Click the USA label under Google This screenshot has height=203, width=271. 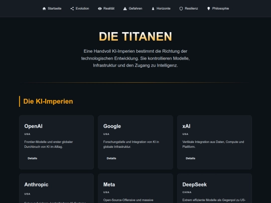pos(106,134)
